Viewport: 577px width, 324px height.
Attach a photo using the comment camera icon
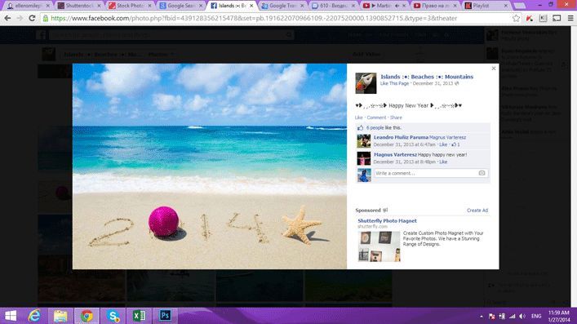(x=482, y=173)
